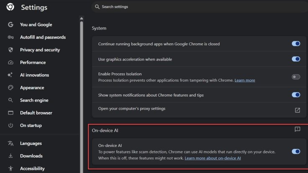Open AI innovations section

pos(34,75)
